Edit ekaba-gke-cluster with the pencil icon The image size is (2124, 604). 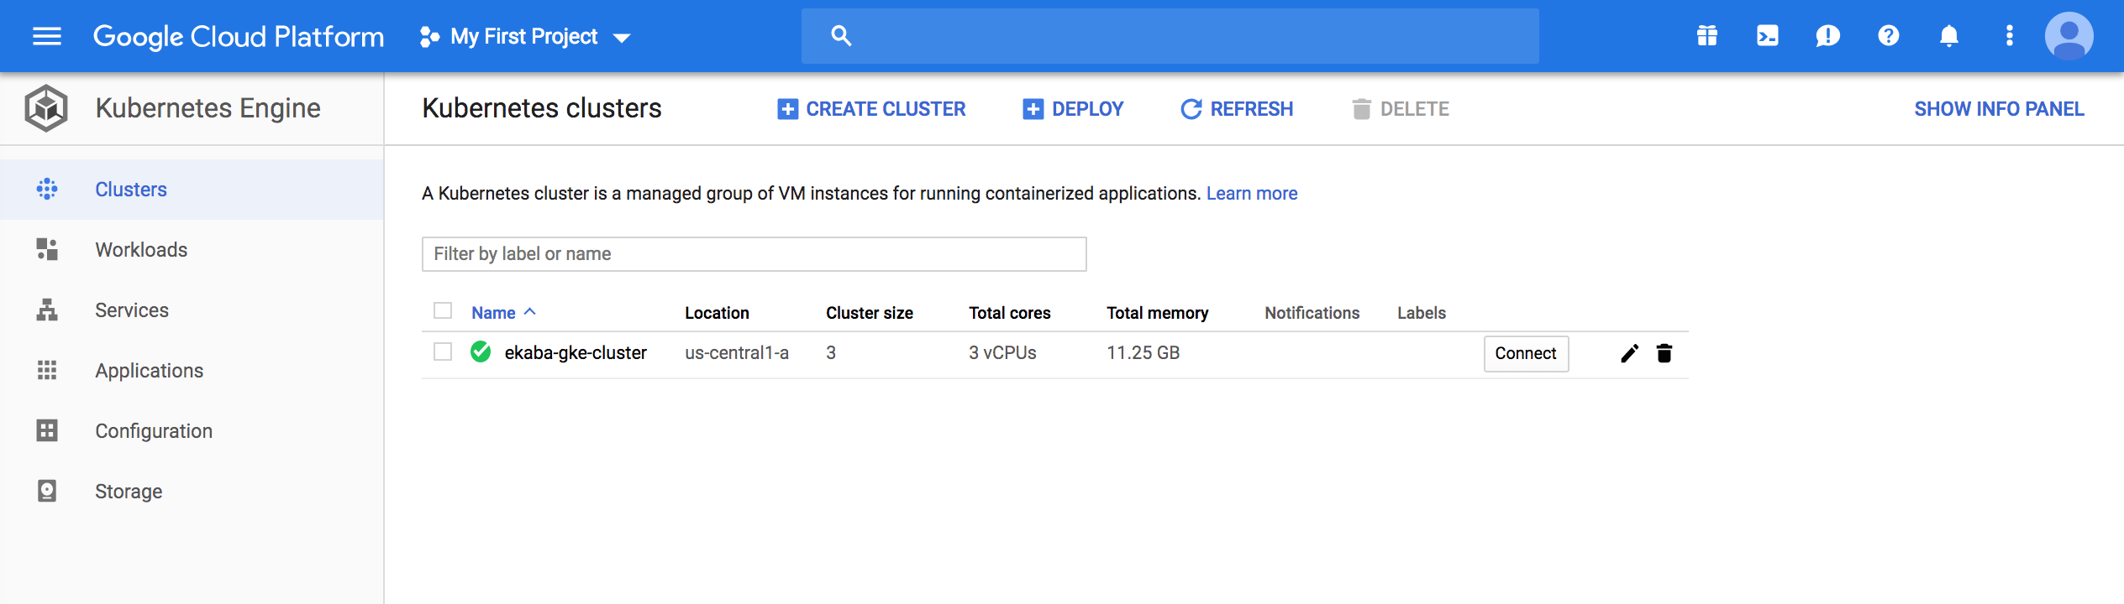(1629, 353)
